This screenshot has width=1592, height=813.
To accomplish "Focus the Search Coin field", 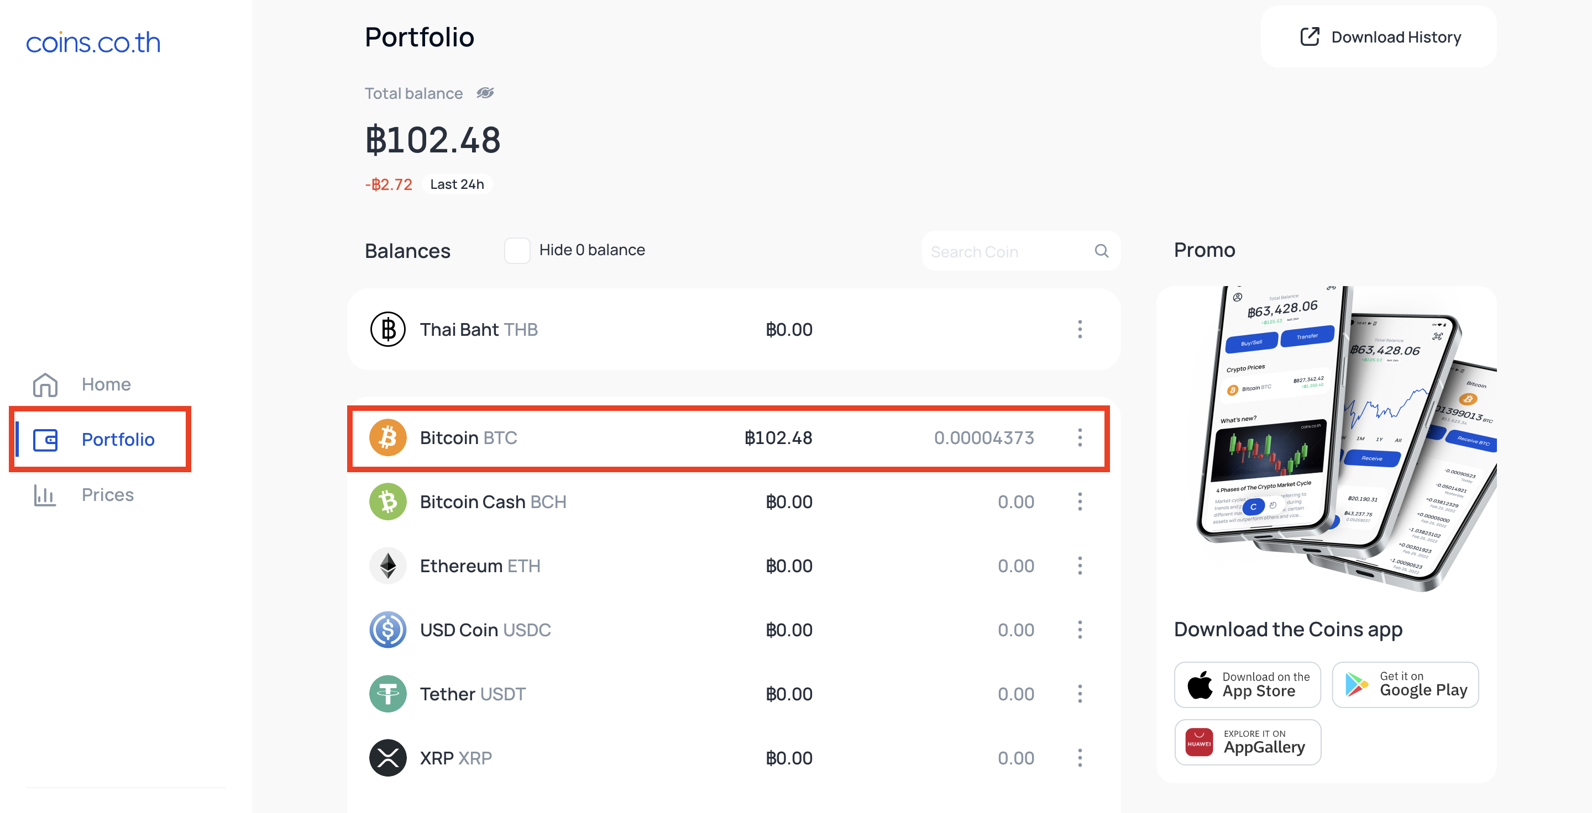I will tap(1021, 251).
